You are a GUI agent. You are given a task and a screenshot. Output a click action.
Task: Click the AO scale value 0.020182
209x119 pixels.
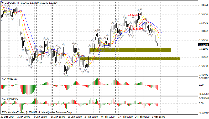[204, 78]
